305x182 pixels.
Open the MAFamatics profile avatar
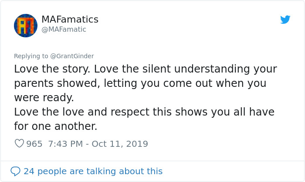click(25, 25)
